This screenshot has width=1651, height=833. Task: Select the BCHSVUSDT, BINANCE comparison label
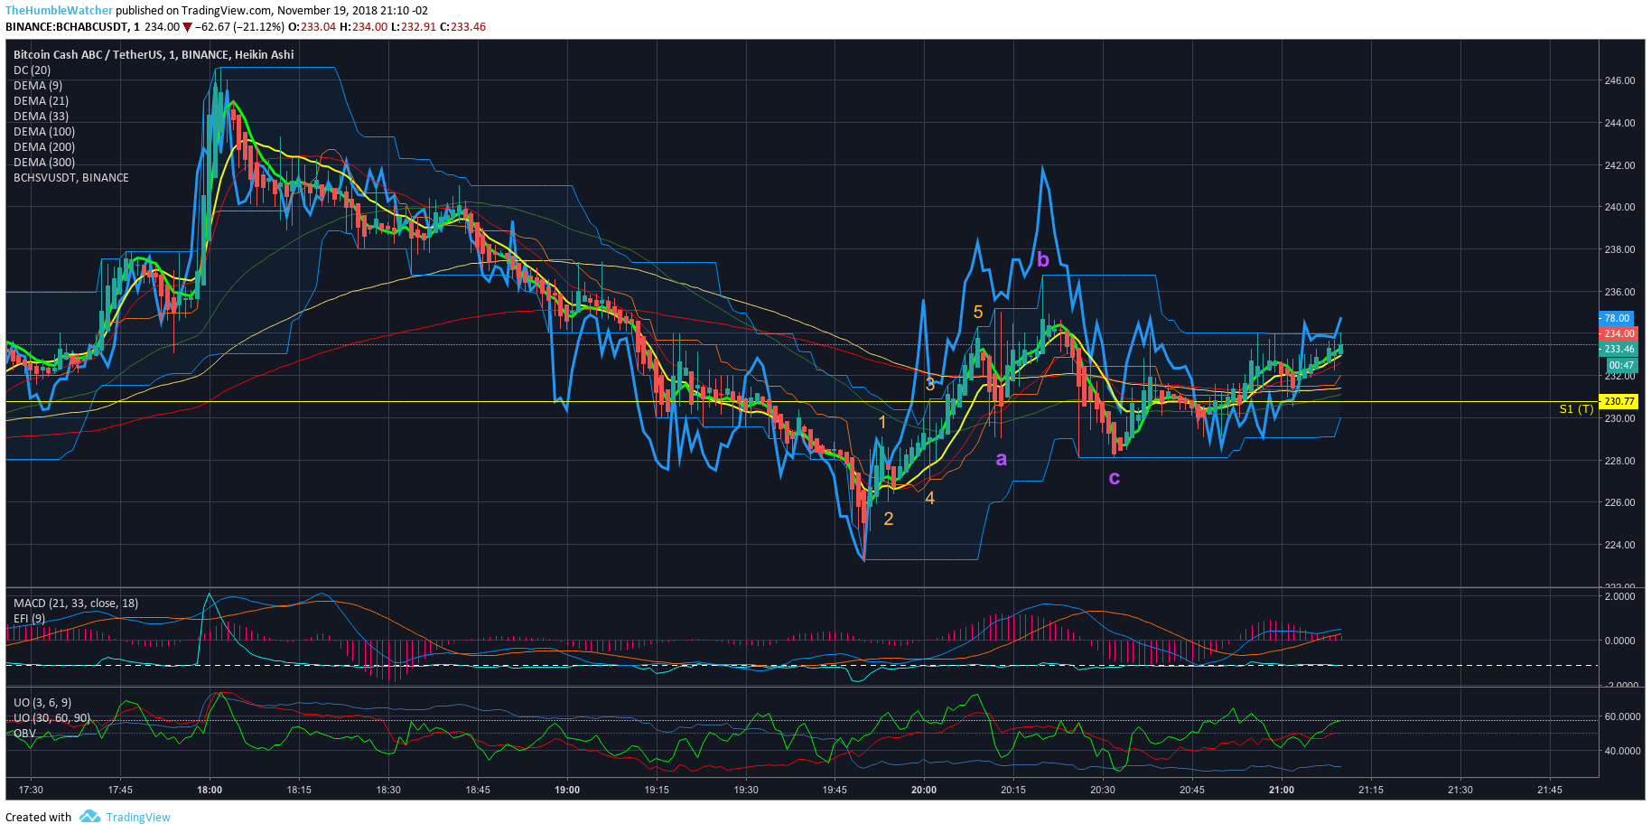point(71,177)
